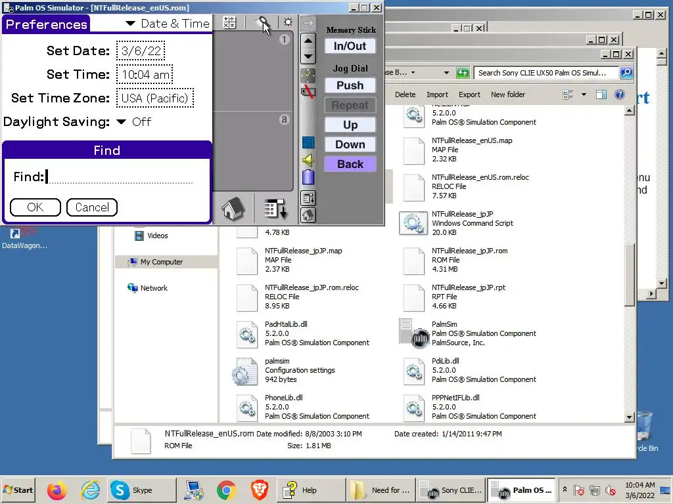Click the USA (Pacific) time zone selector

coord(155,98)
